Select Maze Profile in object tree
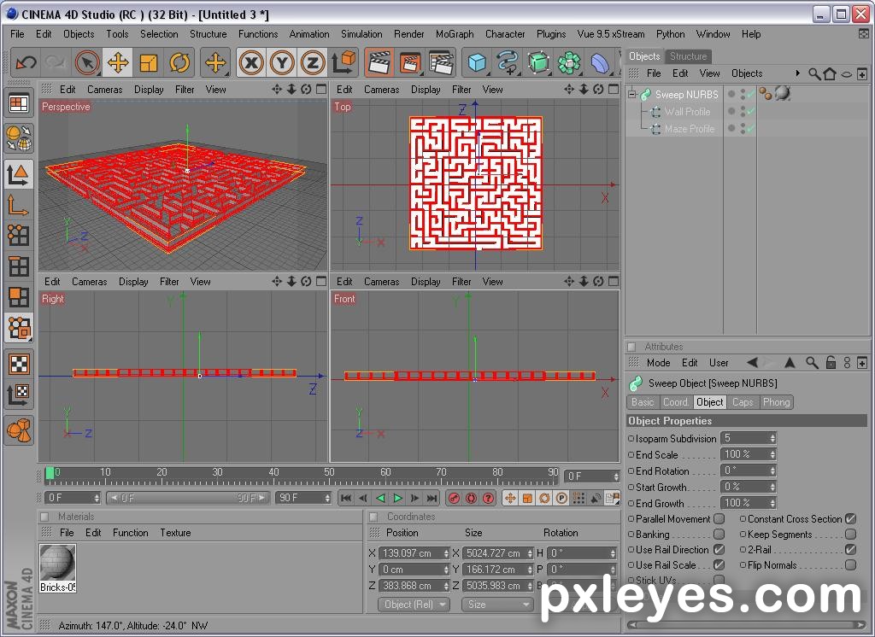The image size is (875, 637). 690,129
